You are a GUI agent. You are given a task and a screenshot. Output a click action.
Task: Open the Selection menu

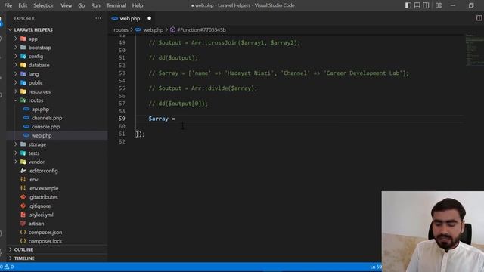tap(44, 5)
